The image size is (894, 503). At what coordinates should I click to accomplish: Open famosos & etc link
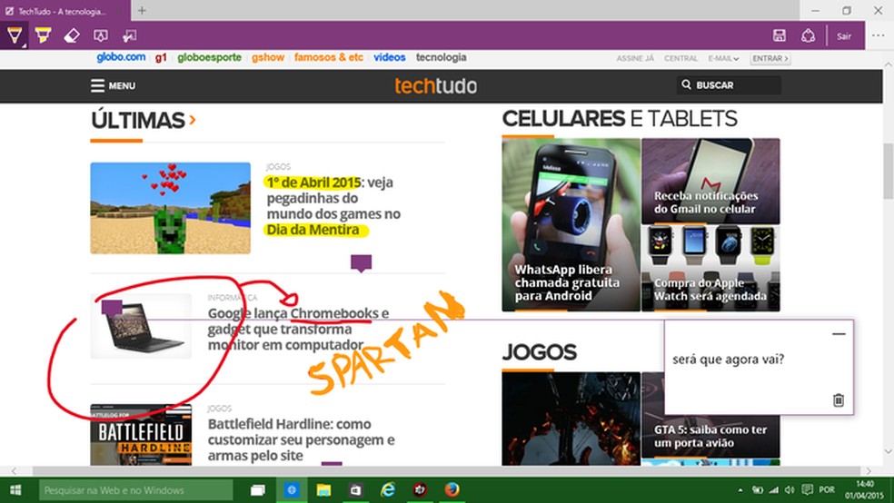[x=328, y=57]
